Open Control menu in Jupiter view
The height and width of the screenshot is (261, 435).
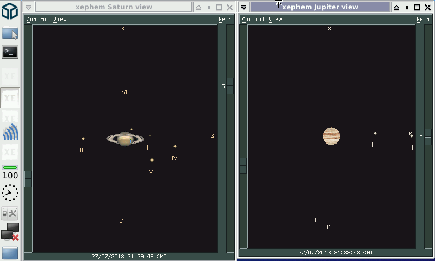[x=253, y=20]
